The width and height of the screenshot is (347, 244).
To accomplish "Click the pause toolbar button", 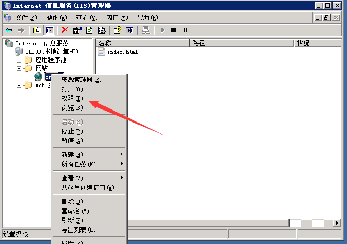I will [186, 30].
